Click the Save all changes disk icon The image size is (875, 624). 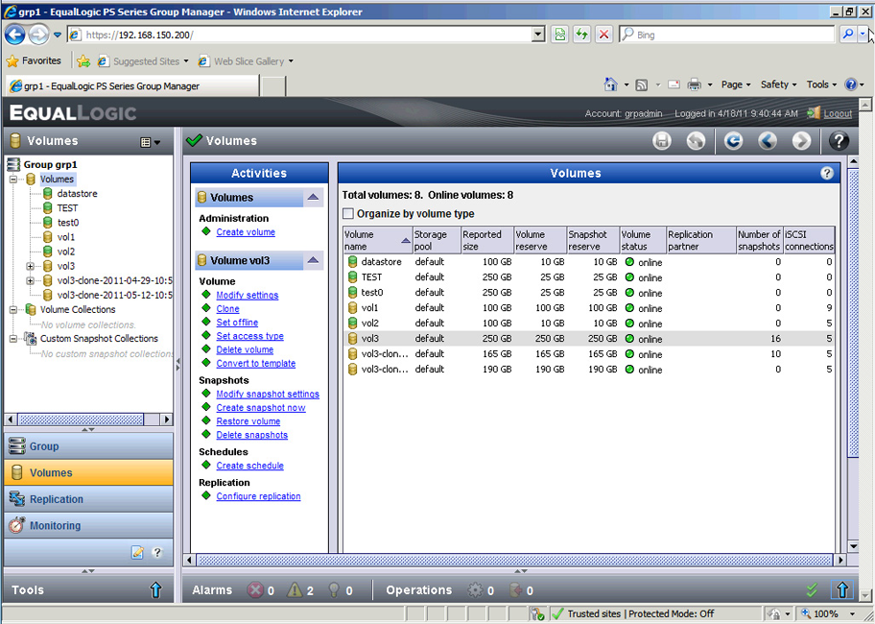tap(662, 141)
